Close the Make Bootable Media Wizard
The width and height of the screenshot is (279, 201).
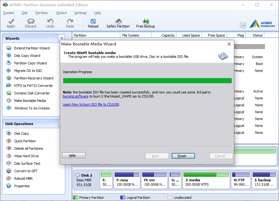[229, 44]
